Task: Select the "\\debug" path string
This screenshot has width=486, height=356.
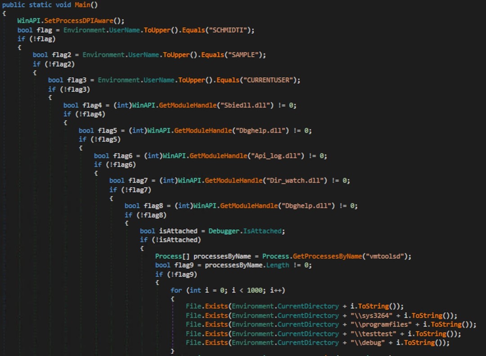Action: (x=368, y=343)
